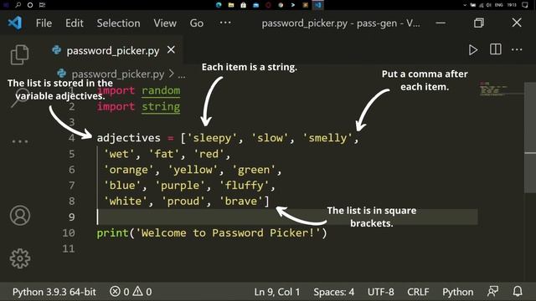
Task: Click the print statement on line 10
Action: coord(212,233)
